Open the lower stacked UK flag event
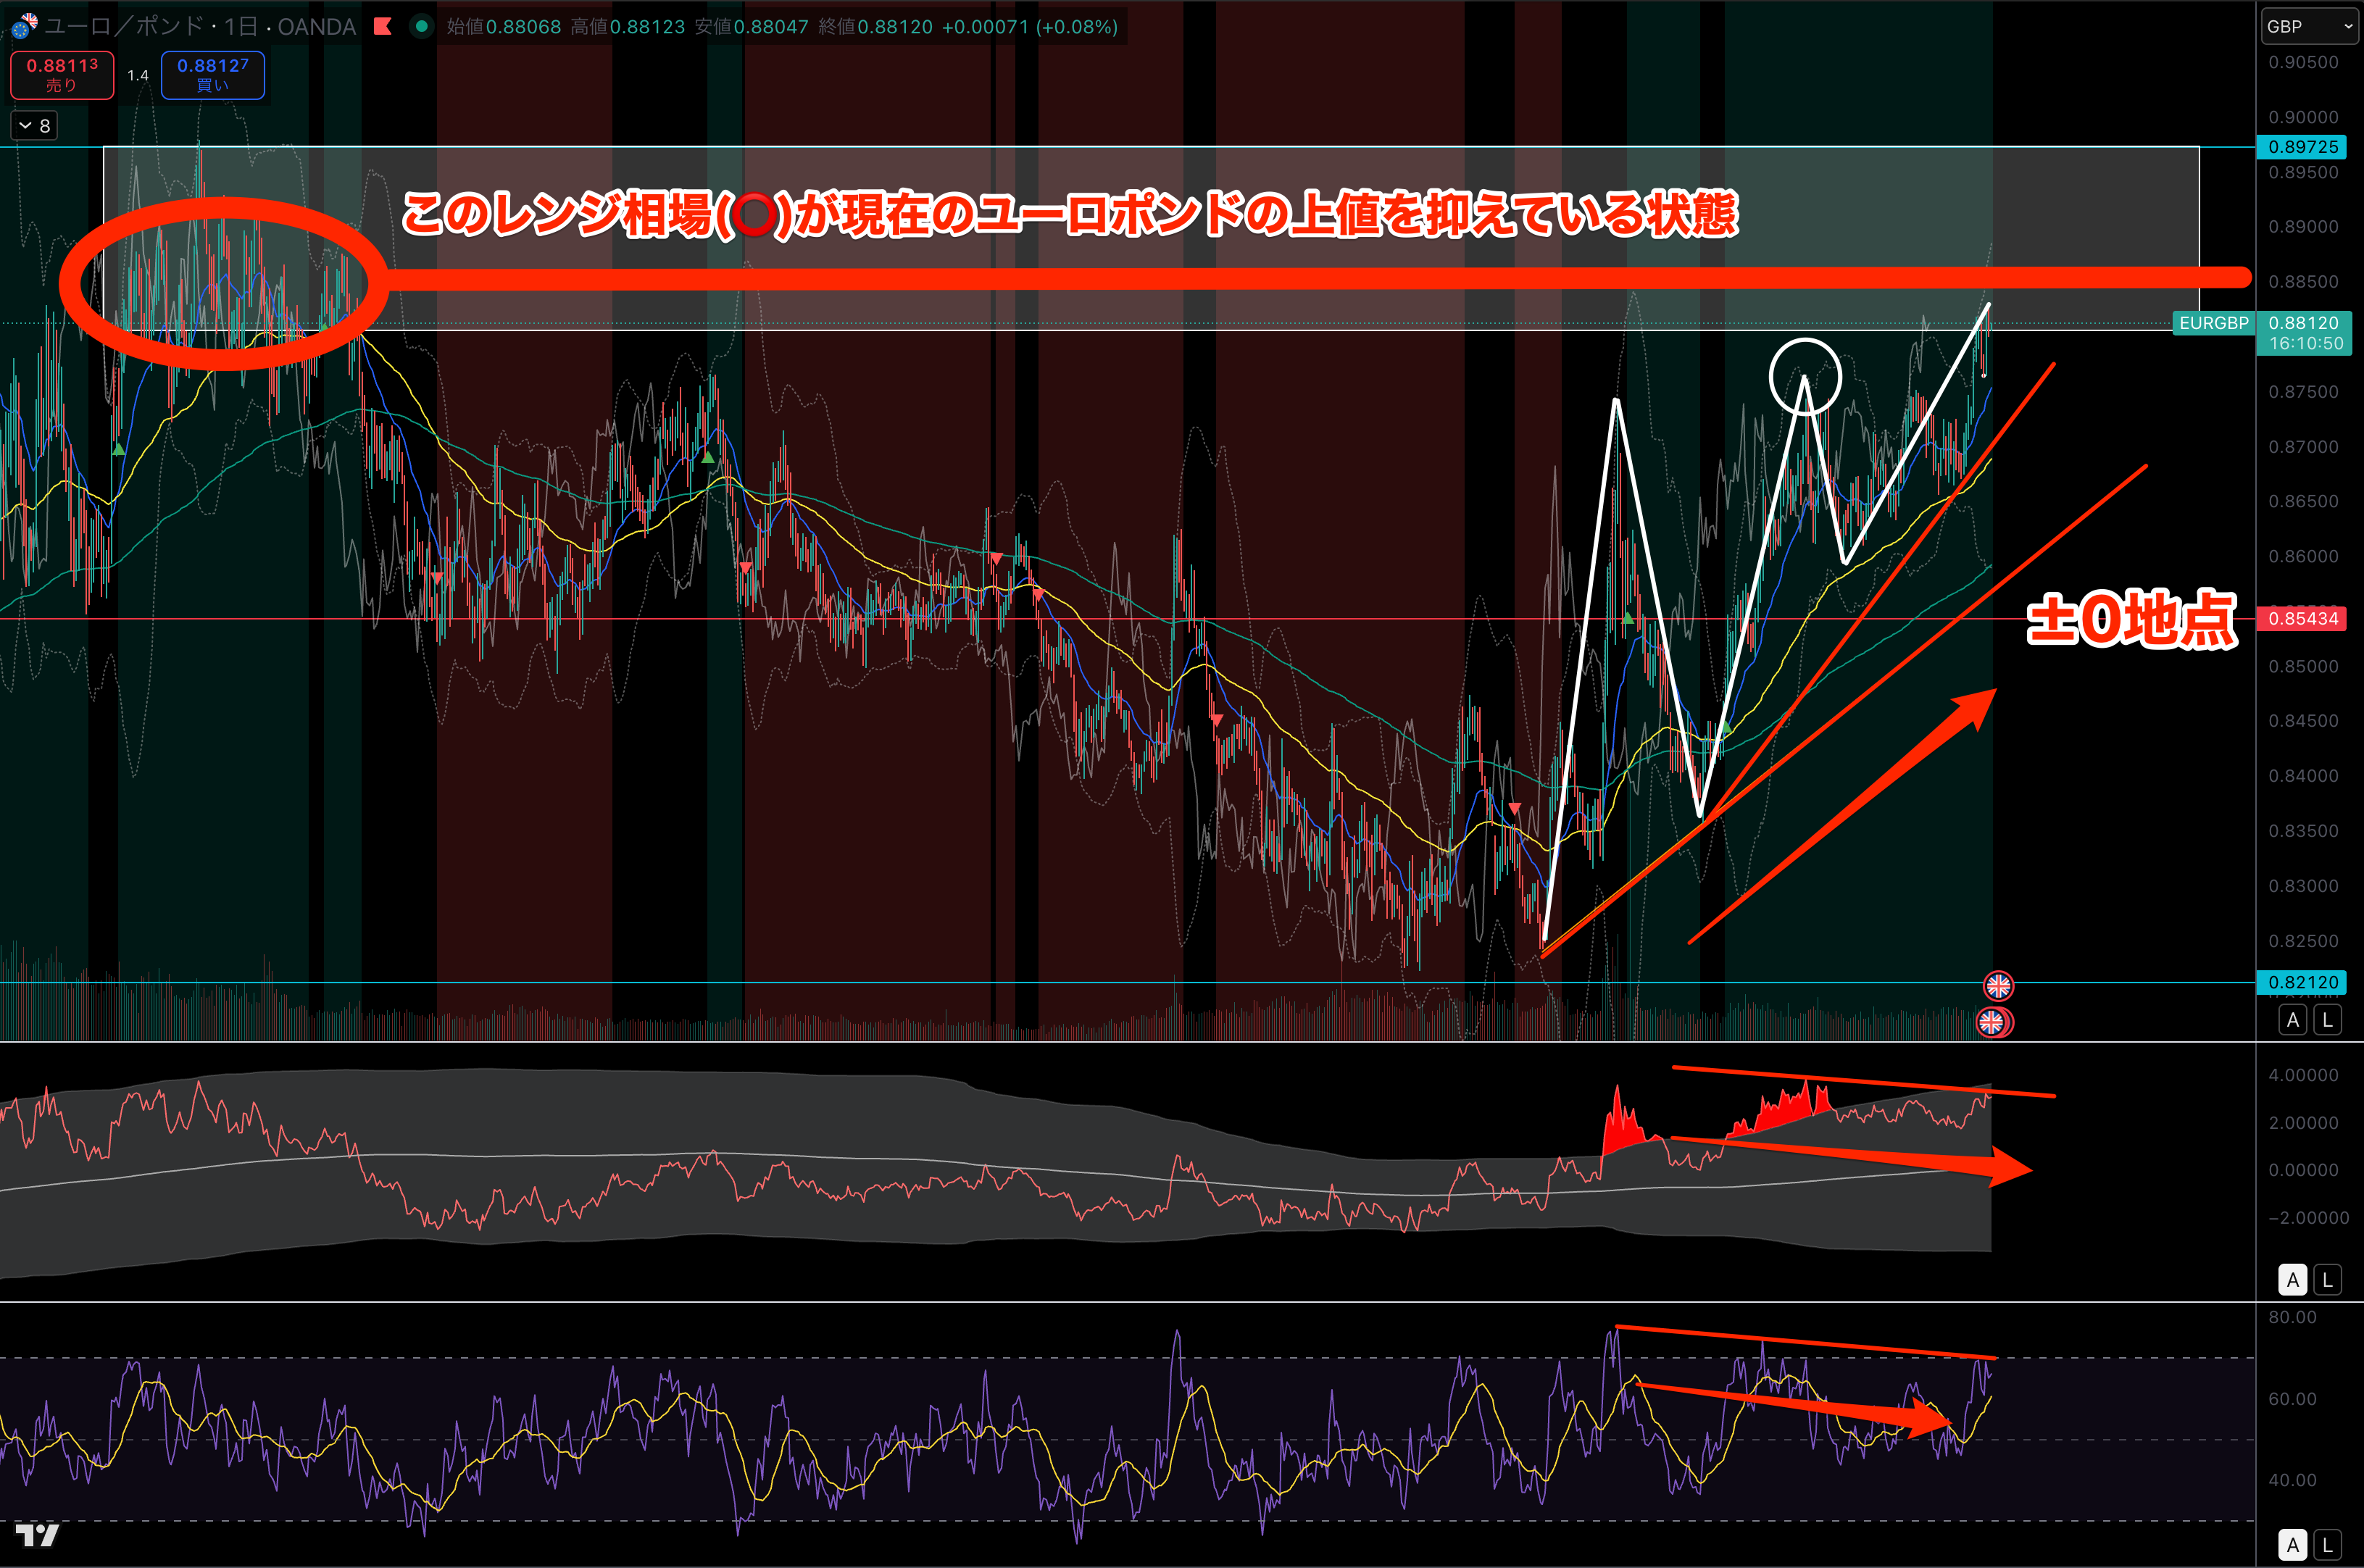Viewport: 2364px width, 1568px height. pos(1991,1022)
